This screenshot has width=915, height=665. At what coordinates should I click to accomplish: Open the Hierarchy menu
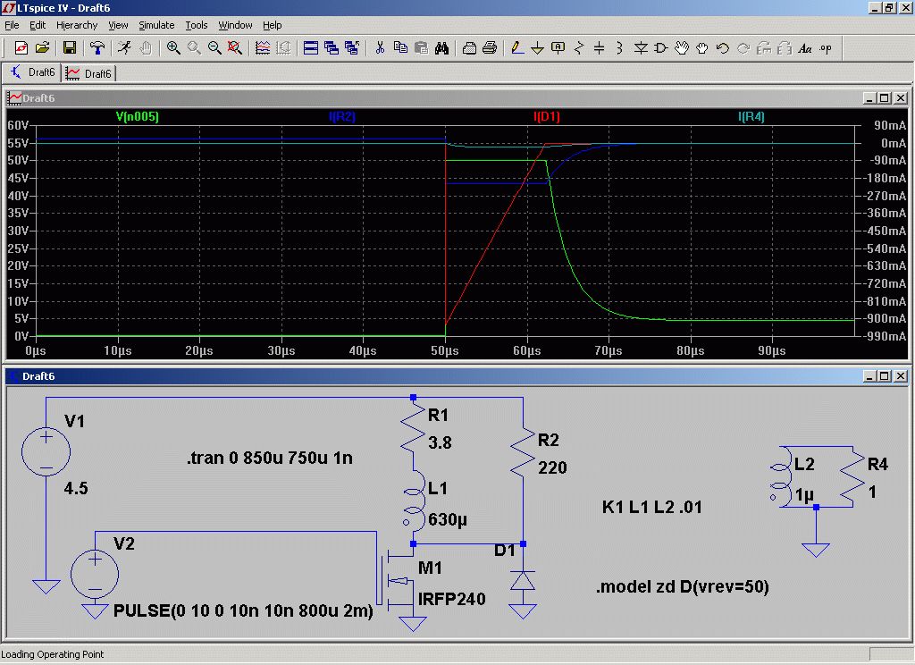(x=77, y=25)
